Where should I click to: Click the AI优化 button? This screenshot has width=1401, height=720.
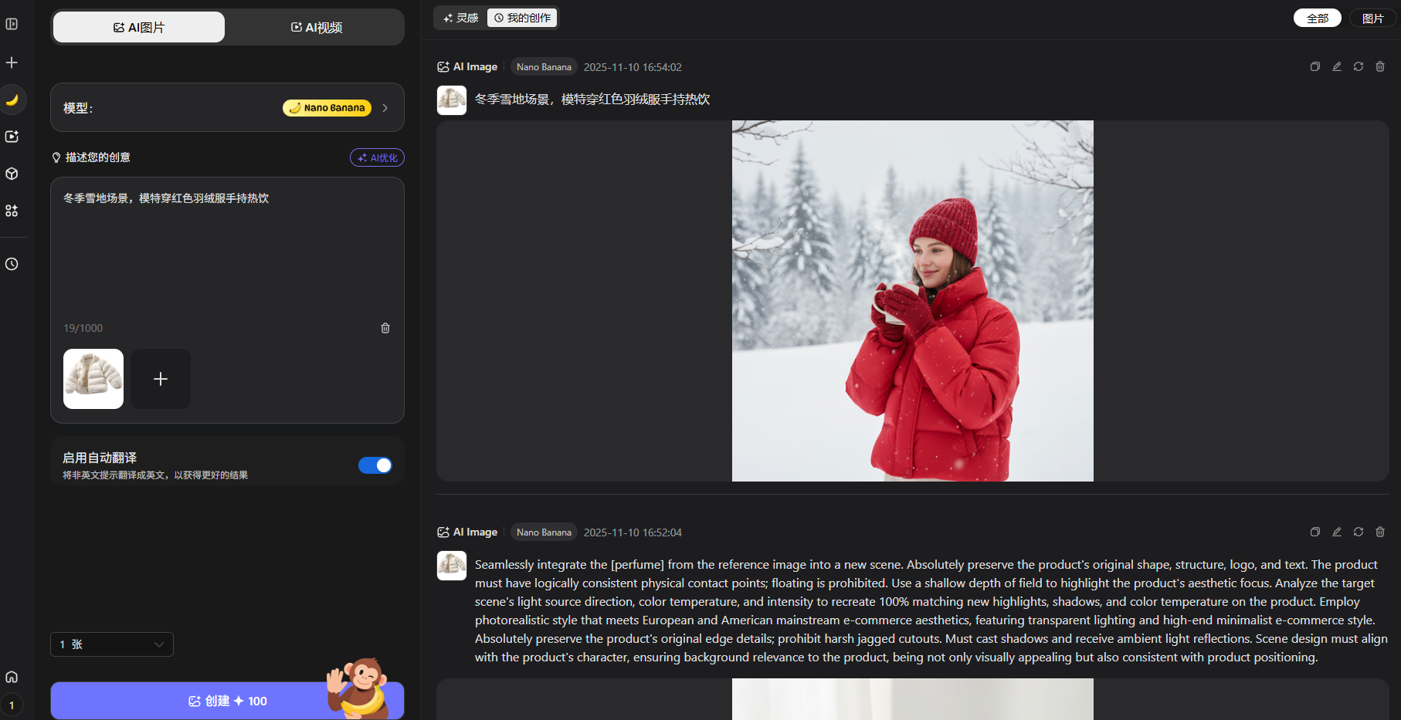[377, 157]
